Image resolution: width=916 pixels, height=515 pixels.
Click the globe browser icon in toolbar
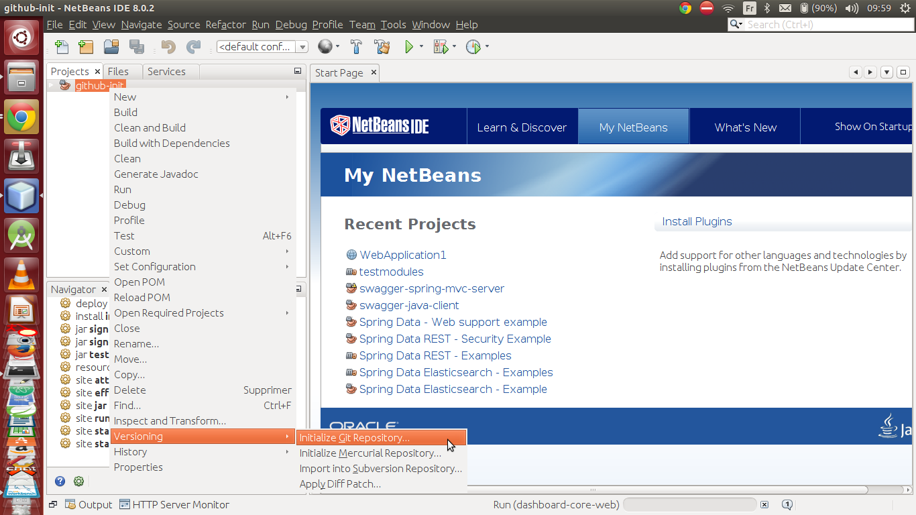[x=325, y=46]
